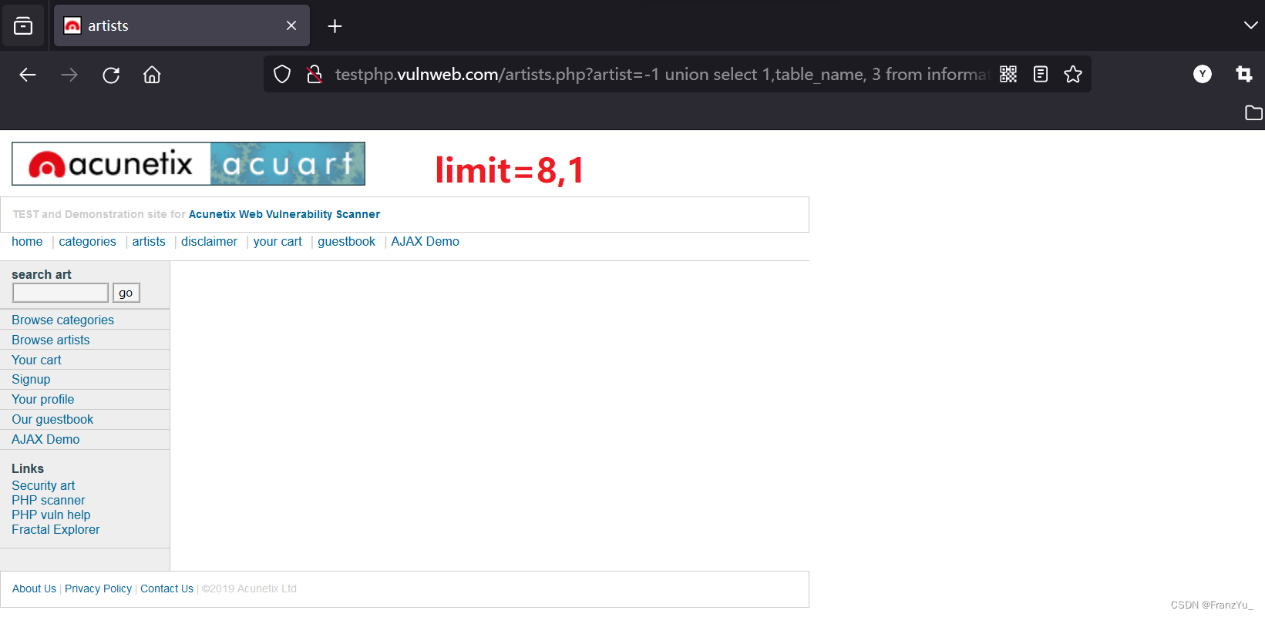This screenshot has height=617, width=1265.
Task: Open the PHP scanner link
Action: click(48, 500)
